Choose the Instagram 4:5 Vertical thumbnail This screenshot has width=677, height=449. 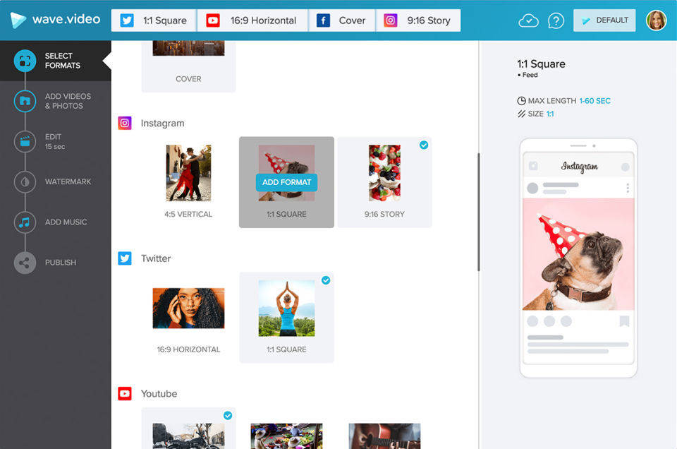(x=188, y=173)
